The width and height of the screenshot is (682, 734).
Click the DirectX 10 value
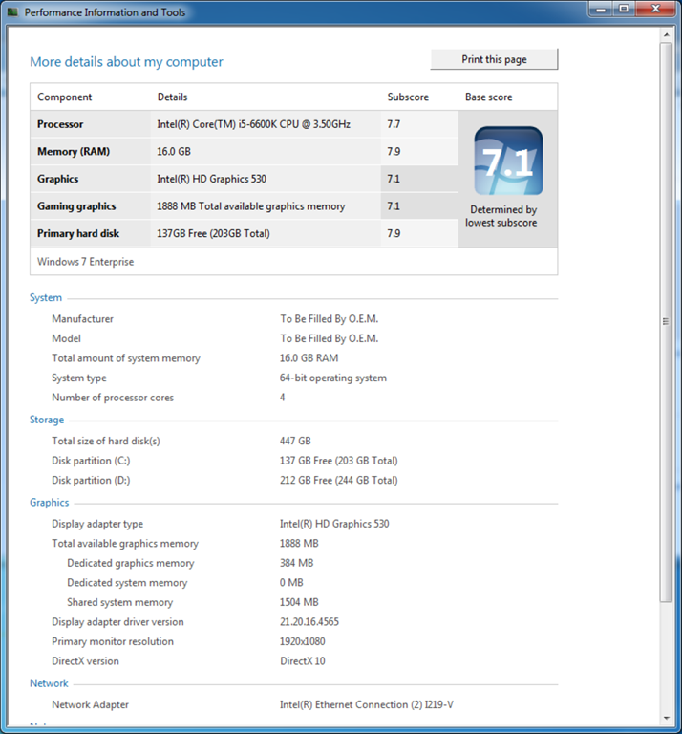pyautogui.click(x=303, y=661)
